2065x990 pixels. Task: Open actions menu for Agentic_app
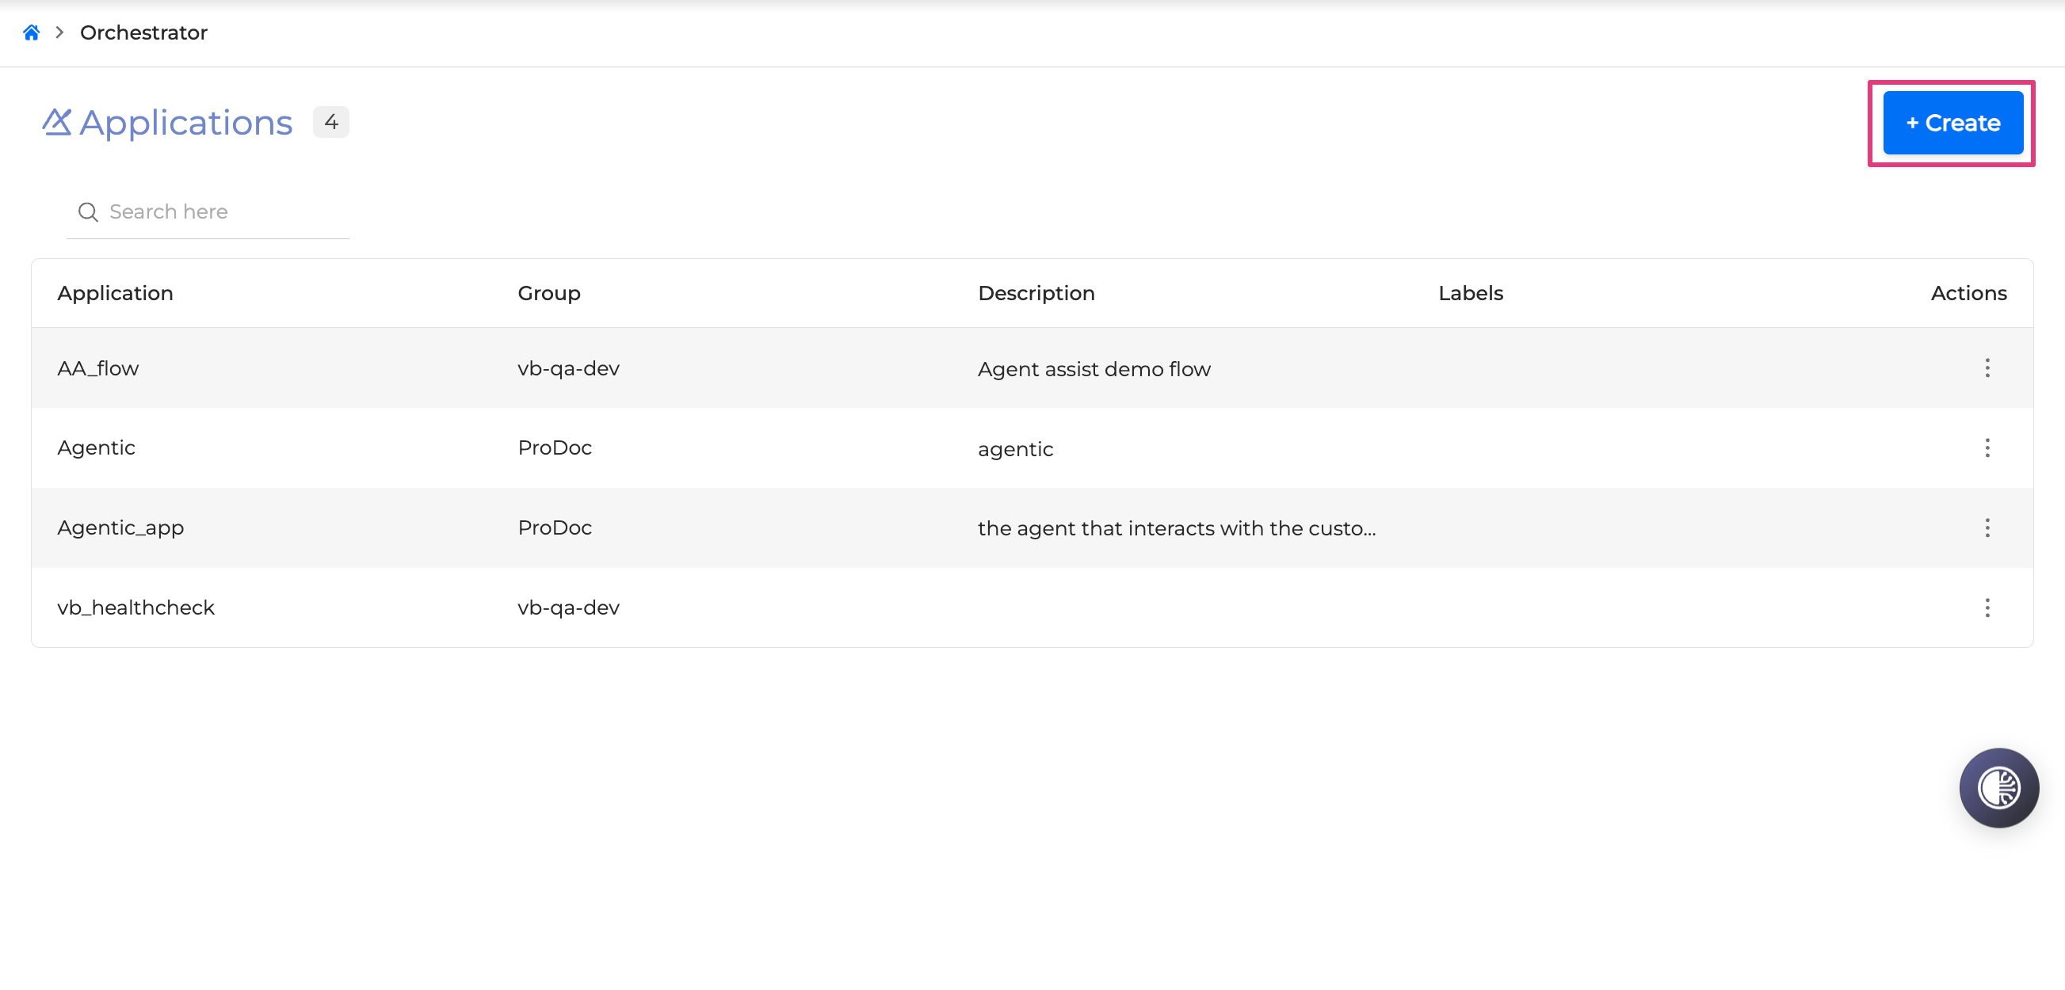(x=1987, y=527)
